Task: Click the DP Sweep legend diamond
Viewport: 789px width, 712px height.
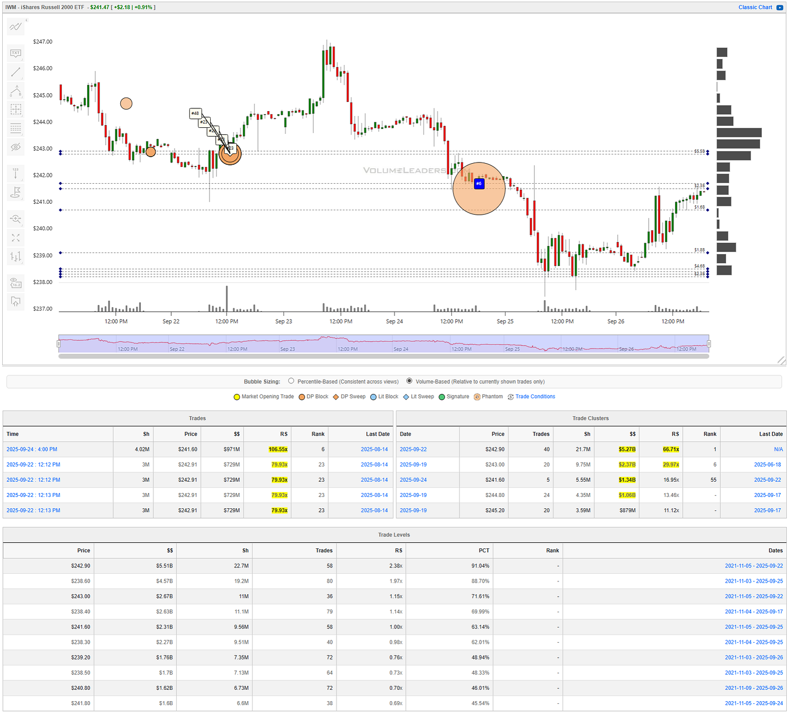Action: [336, 397]
